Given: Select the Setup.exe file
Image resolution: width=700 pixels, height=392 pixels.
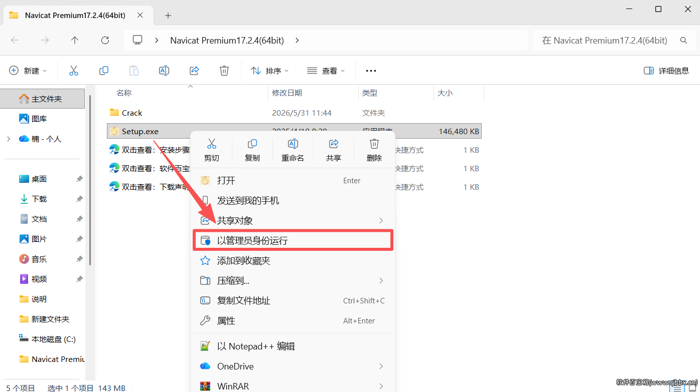Looking at the screenshot, I should point(294,131).
